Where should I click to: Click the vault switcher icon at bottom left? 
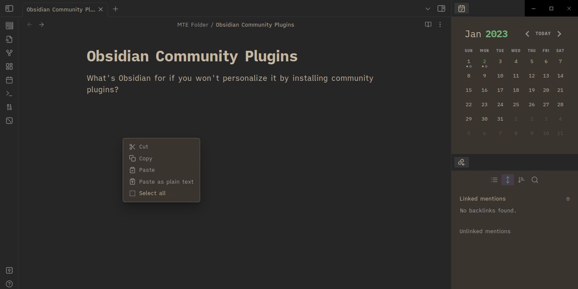(9, 270)
